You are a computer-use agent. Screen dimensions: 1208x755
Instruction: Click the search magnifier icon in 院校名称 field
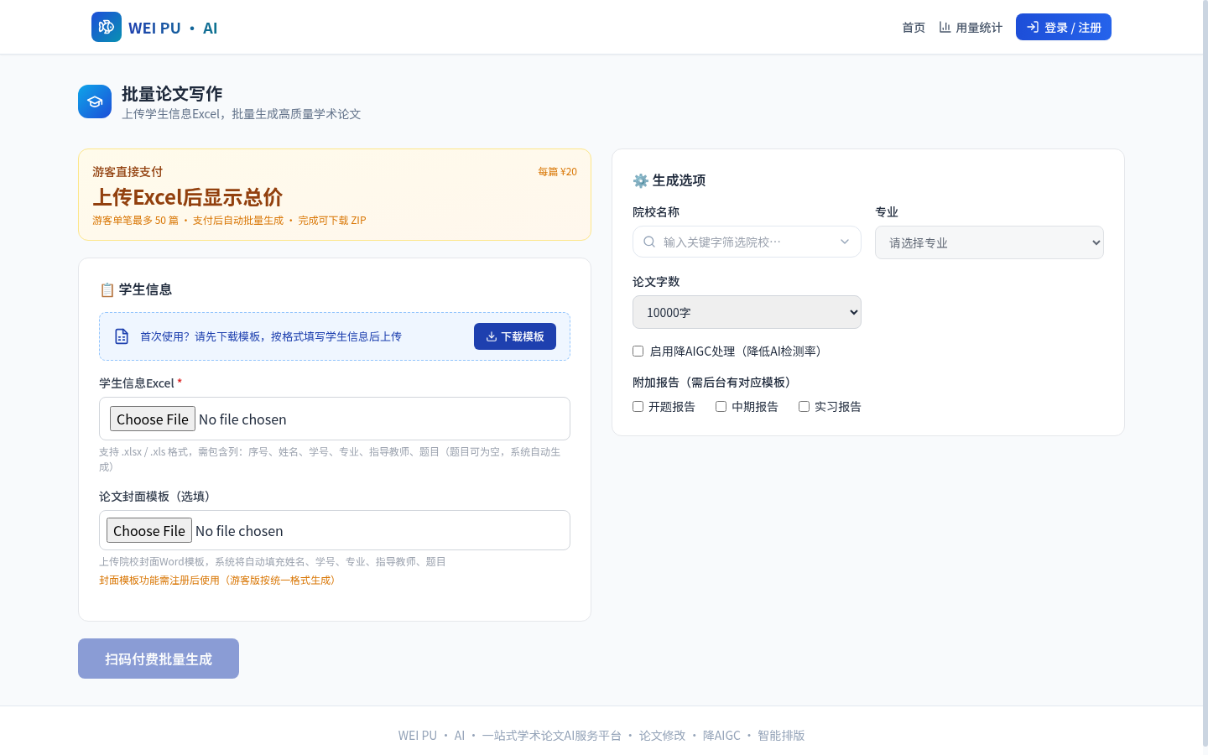coord(649,242)
